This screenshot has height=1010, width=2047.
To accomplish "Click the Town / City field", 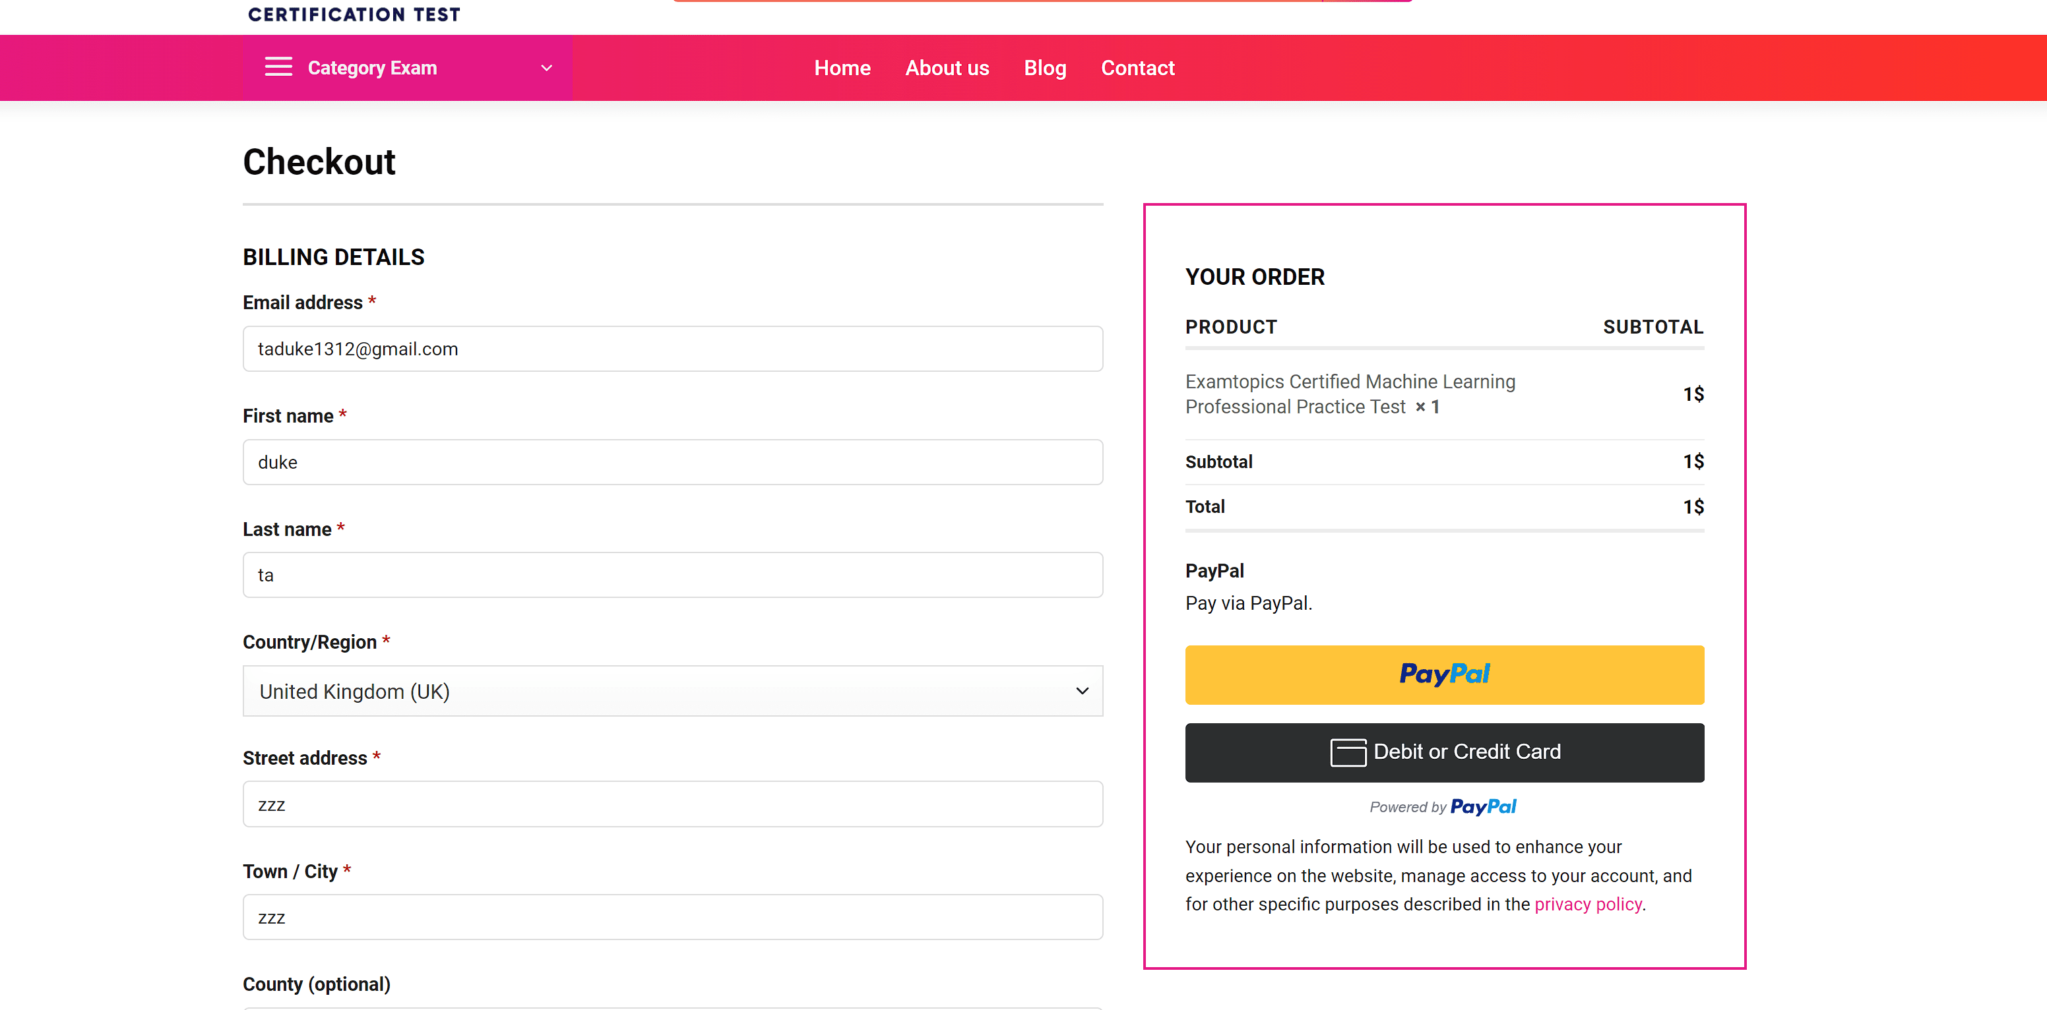I will click(x=672, y=917).
